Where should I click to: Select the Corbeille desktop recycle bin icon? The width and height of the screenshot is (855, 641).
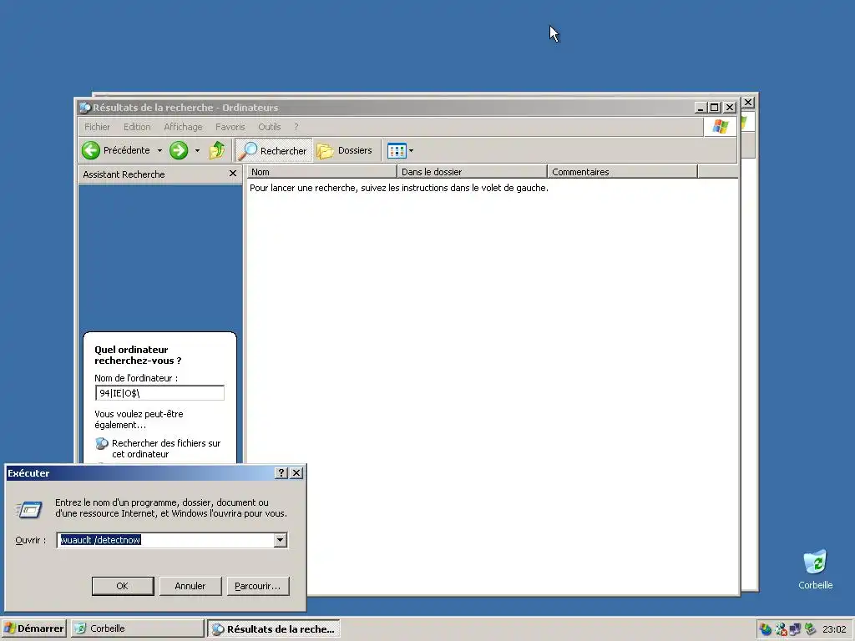pos(815,569)
